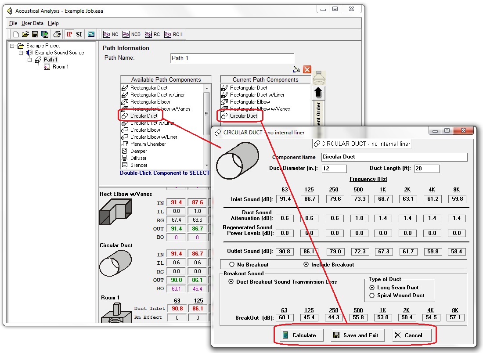Click the 1K BreakOut value 53.0
Screen dimensions: 483x353
382,317
